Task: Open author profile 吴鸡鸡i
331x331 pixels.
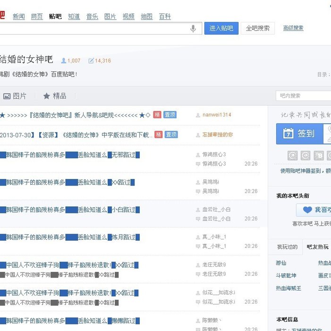Action: [211, 182]
